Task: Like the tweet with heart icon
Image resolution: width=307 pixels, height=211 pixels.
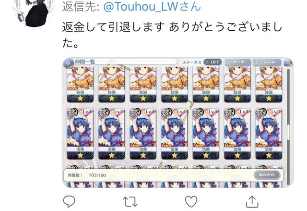Action: click(191, 201)
